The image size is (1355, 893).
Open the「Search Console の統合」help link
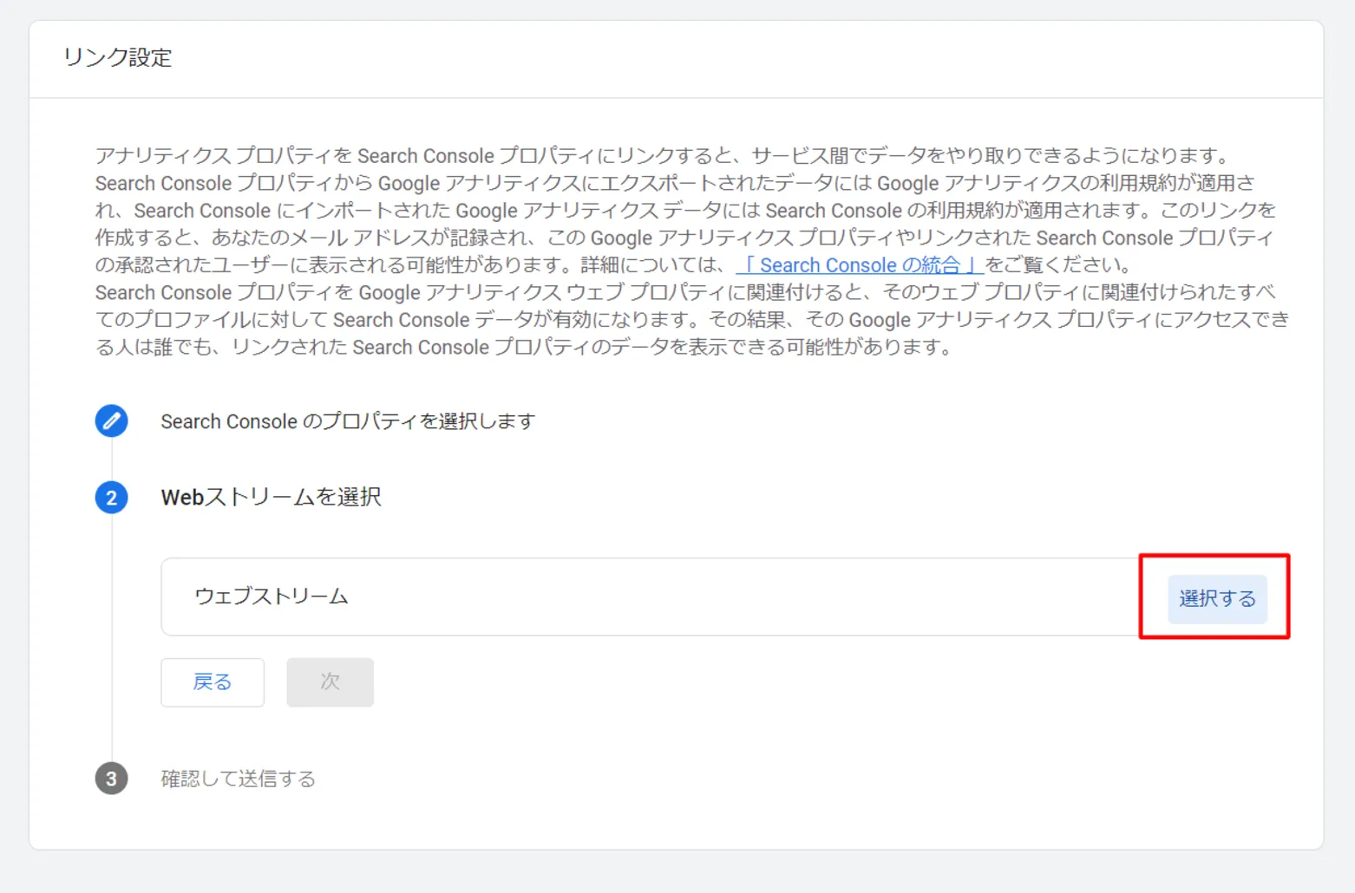(x=860, y=265)
